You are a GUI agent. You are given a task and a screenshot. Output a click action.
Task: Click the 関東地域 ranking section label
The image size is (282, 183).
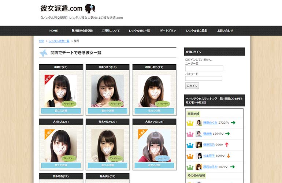193,114
